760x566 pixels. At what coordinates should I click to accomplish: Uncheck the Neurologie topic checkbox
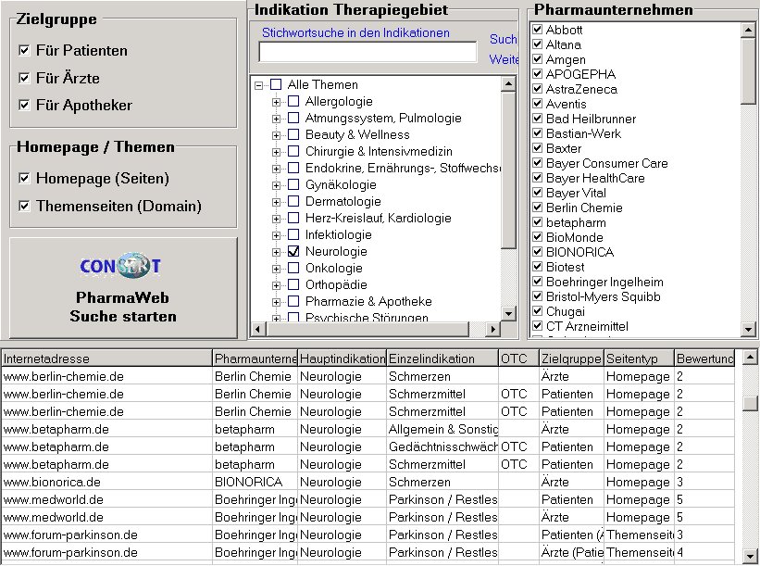click(293, 251)
